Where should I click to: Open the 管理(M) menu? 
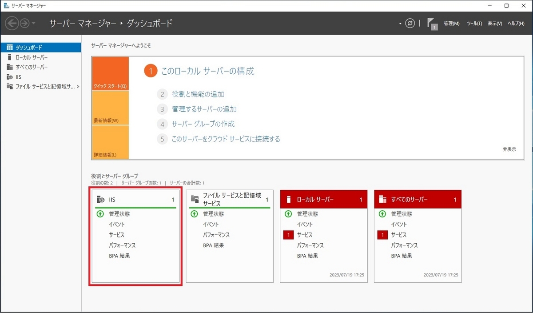[x=452, y=24]
